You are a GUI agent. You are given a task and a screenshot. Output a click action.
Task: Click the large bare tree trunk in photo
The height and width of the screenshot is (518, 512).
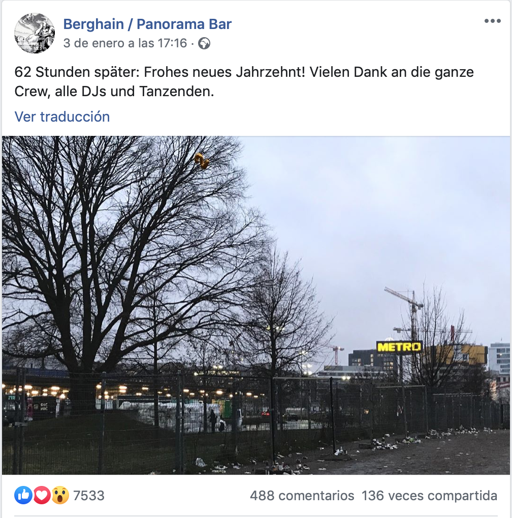pos(81,380)
